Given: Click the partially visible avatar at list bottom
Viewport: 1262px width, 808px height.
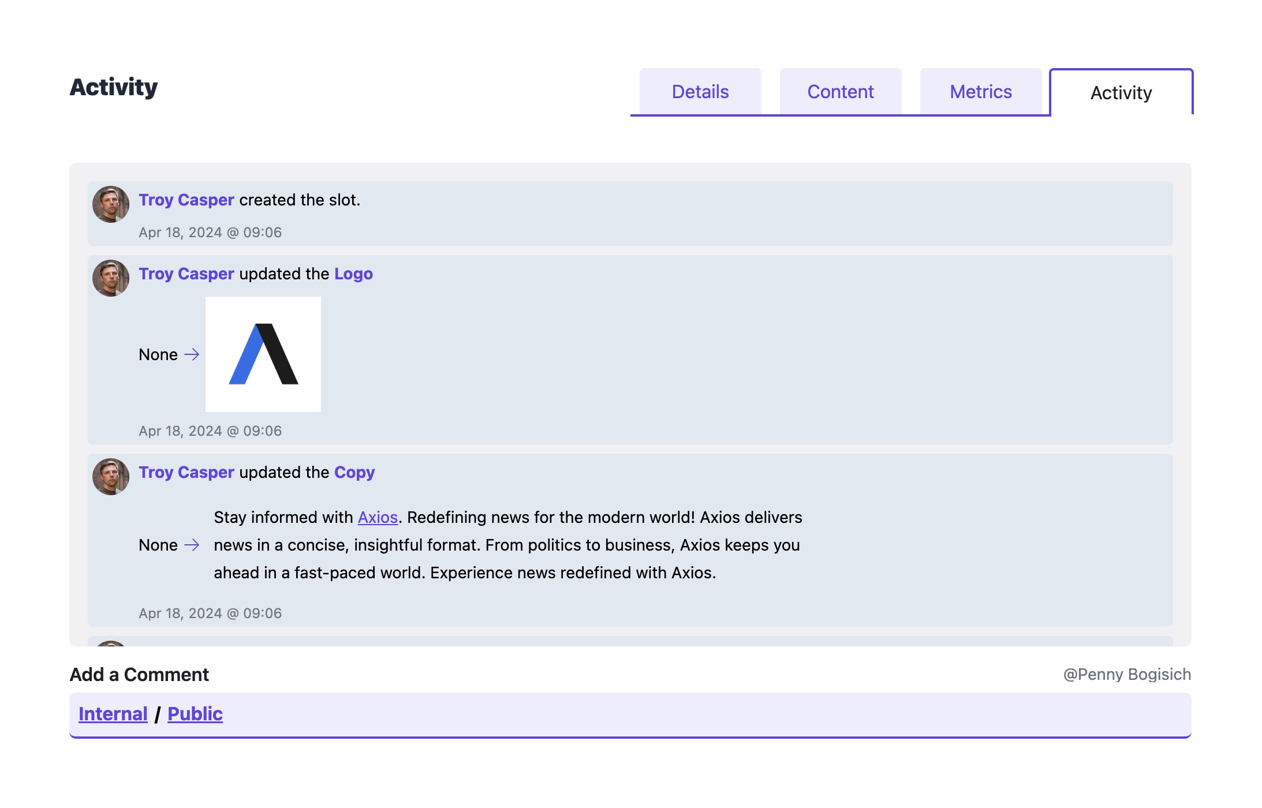Looking at the screenshot, I should click(111, 643).
